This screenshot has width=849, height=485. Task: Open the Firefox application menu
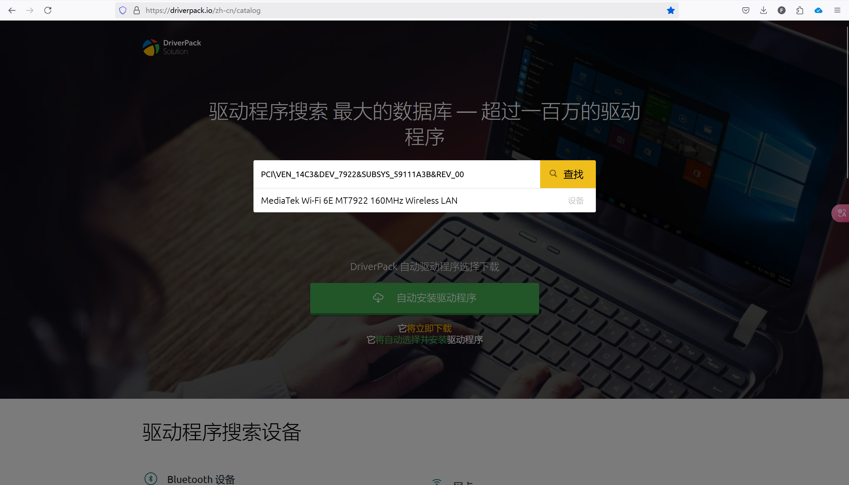click(x=837, y=10)
